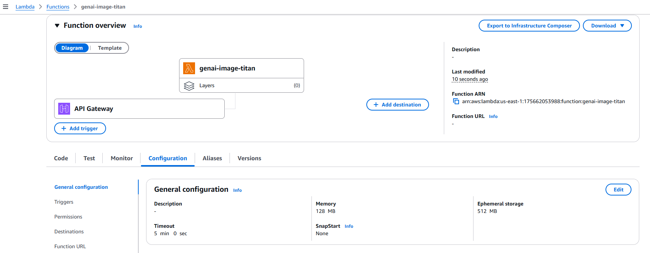Click the '10 seconds ago' last modified text

pyautogui.click(x=470, y=79)
